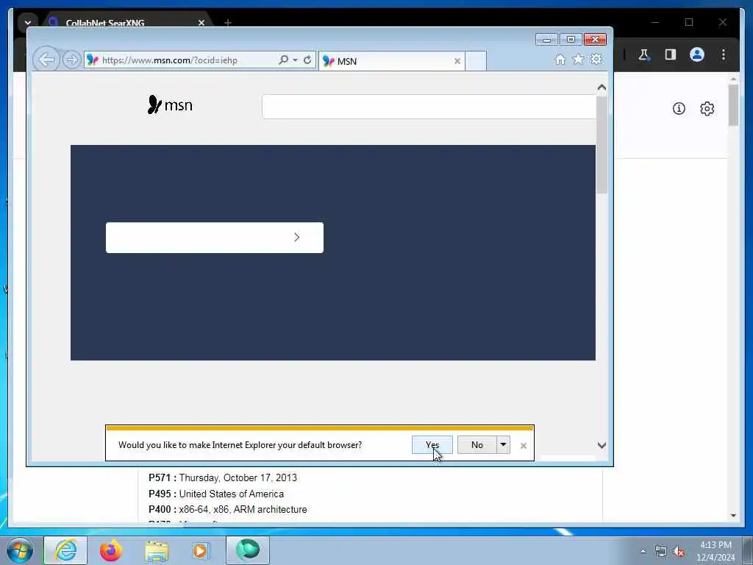Image resolution: width=753 pixels, height=565 pixels.
Task: Open the IE Home page icon
Action: [560, 59]
